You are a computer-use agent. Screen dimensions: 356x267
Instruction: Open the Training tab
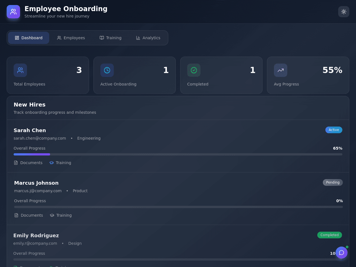point(110,38)
